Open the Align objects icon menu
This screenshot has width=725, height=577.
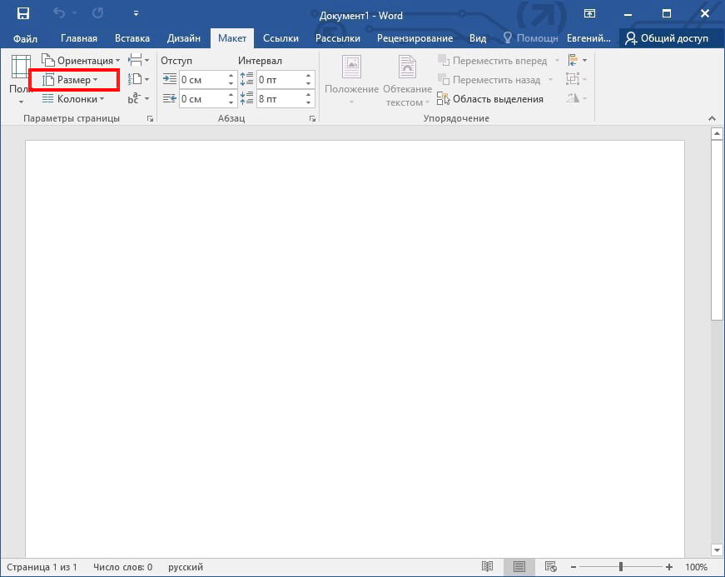coord(577,61)
